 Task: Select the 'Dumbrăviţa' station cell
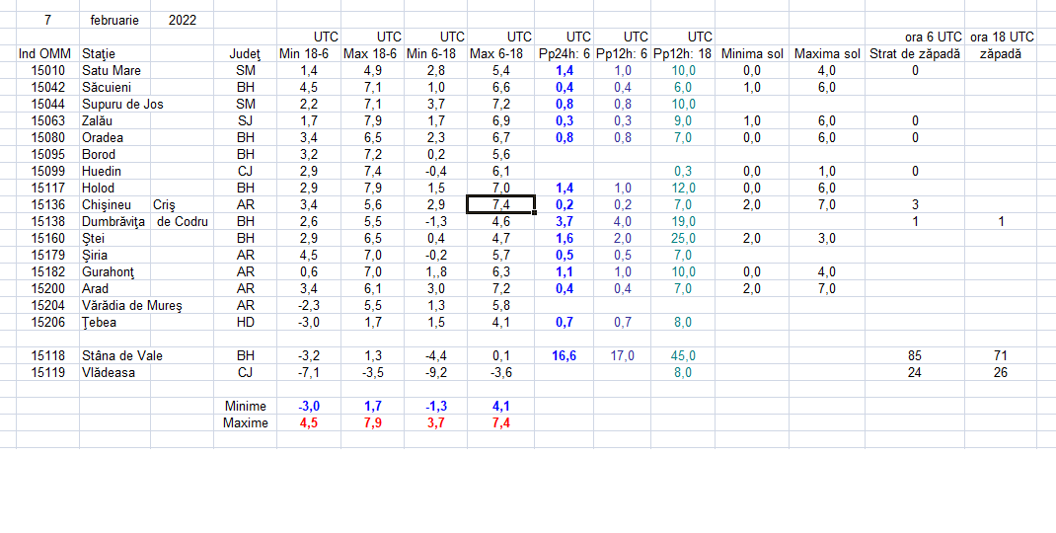115,222
